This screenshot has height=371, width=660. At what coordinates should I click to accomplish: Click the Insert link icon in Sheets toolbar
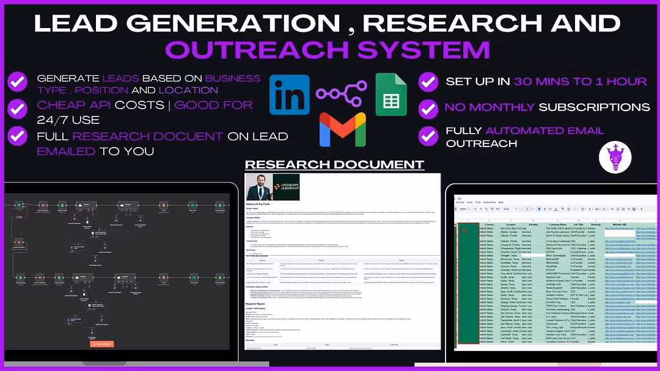pyautogui.click(x=612, y=209)
